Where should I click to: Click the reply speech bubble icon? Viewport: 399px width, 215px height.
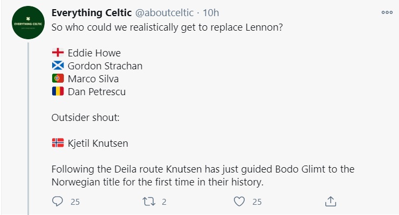coord(58,202)
